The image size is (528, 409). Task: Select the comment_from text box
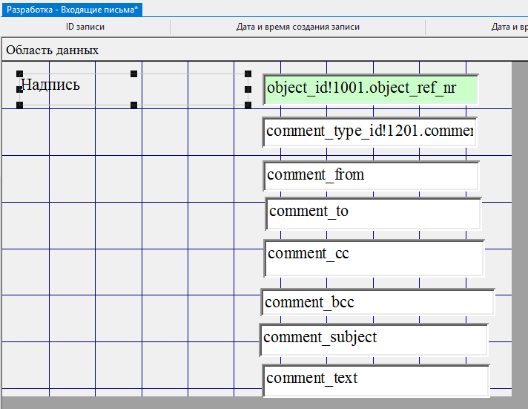370,176
